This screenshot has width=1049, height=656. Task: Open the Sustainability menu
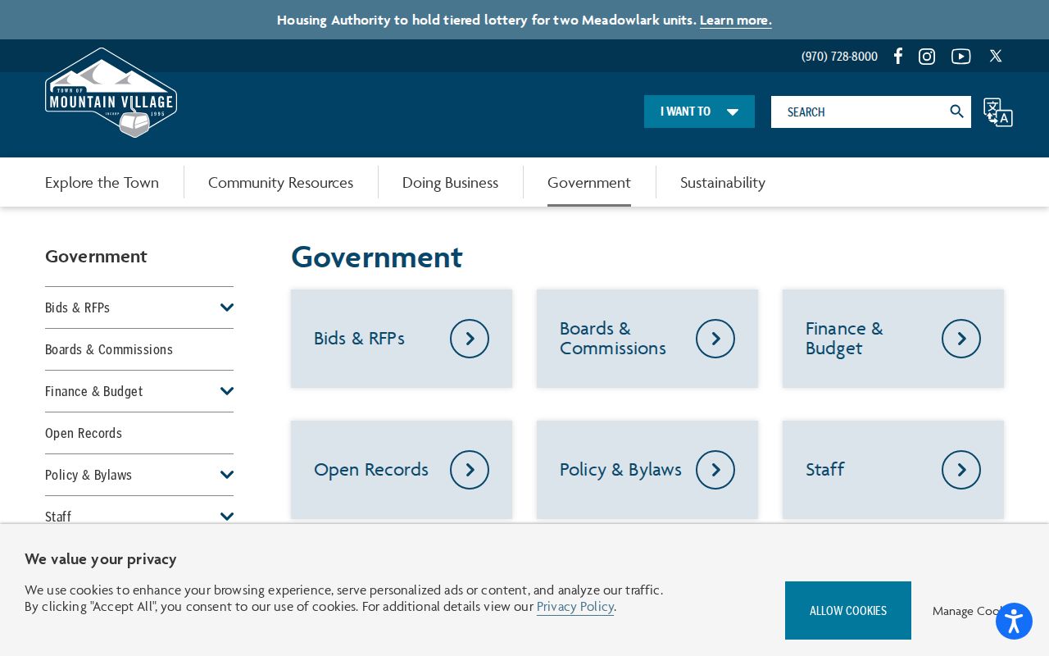tap(723, 182)
